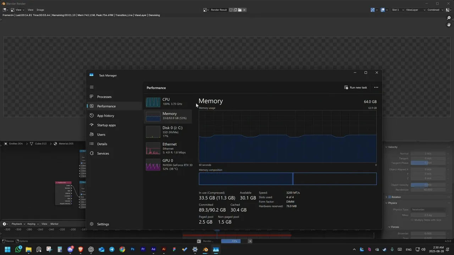
Task: Select the Memory performance entry
Action: (168, 116)
